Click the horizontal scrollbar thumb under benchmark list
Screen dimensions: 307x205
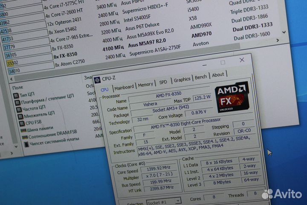coord(127,63)
